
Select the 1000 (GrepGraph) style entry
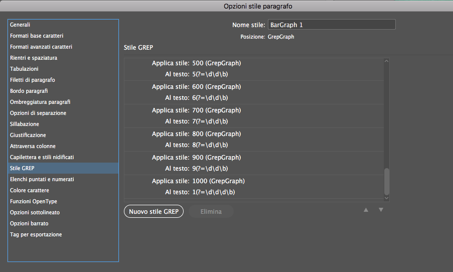(x=218, y=181)
